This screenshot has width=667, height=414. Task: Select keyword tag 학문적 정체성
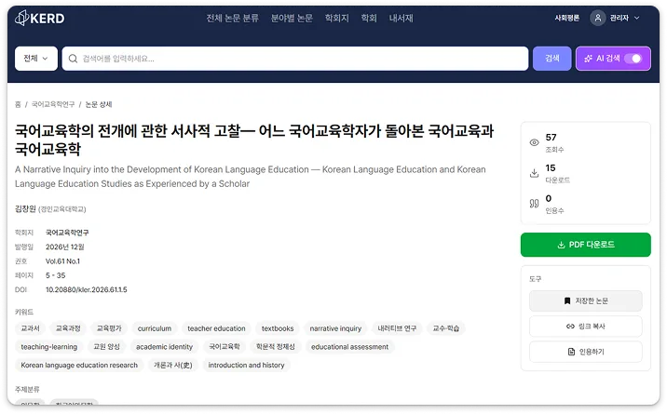[276, 347]
